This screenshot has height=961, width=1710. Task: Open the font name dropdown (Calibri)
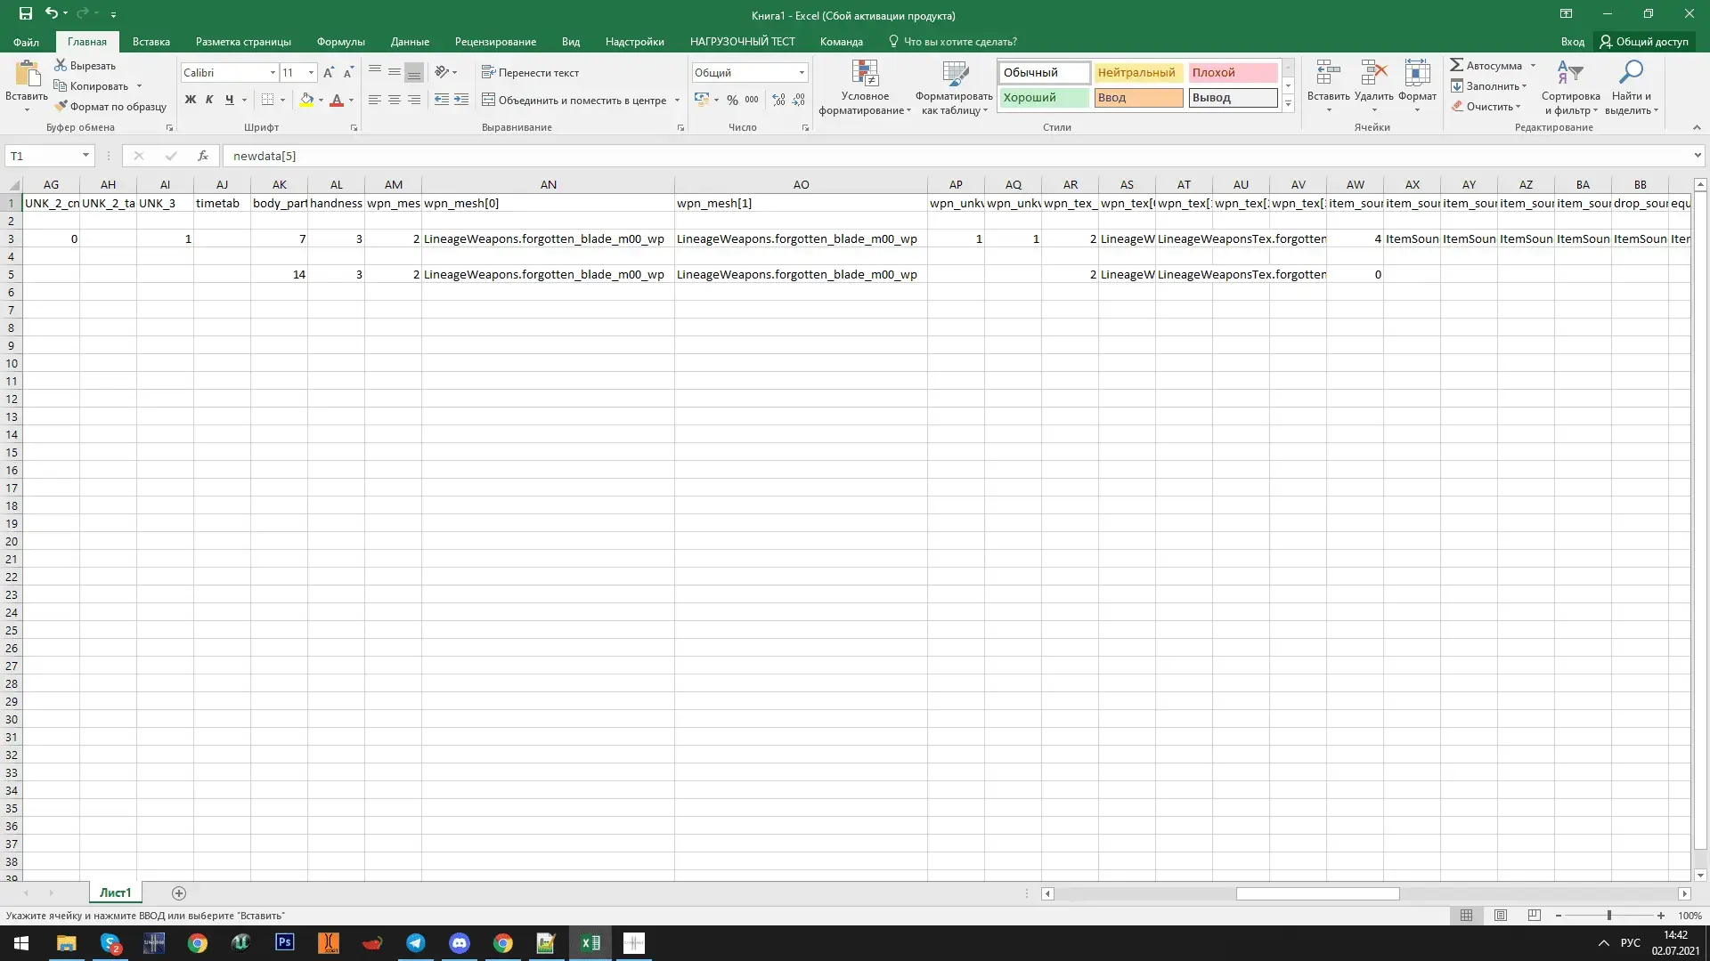coord(273,72)
